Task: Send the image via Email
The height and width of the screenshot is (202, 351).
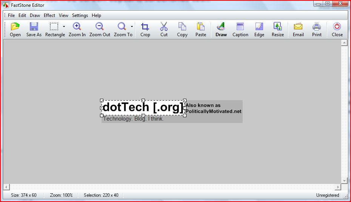Action: pyautogui.click(x=298, y=27)
